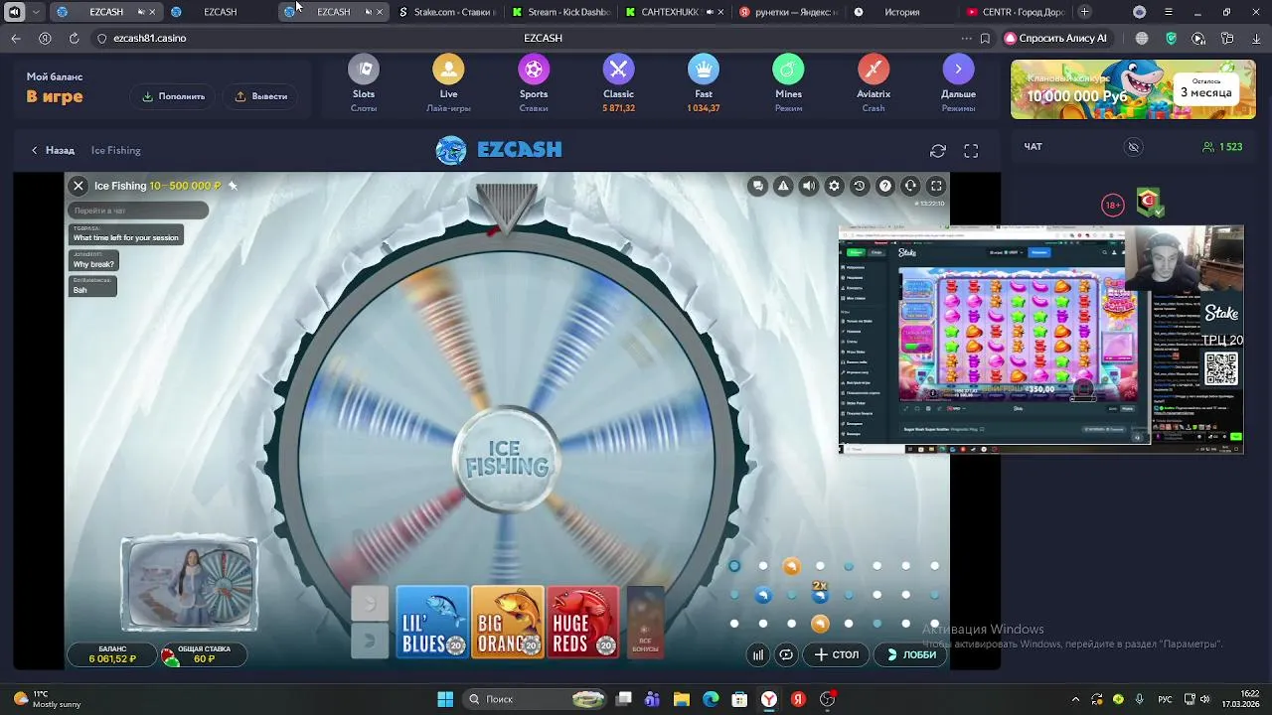Screen dimensions: 1272x715
Task: Open live support headset icon
Action: pos(910,186)
